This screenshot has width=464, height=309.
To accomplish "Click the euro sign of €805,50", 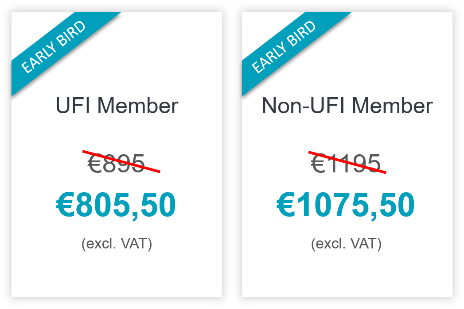I will (x=66, y=206).
